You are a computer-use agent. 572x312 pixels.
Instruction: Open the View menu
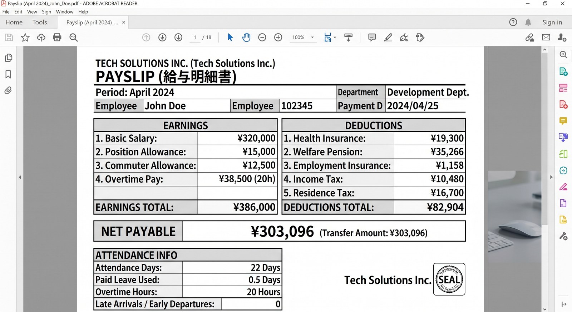32,12
